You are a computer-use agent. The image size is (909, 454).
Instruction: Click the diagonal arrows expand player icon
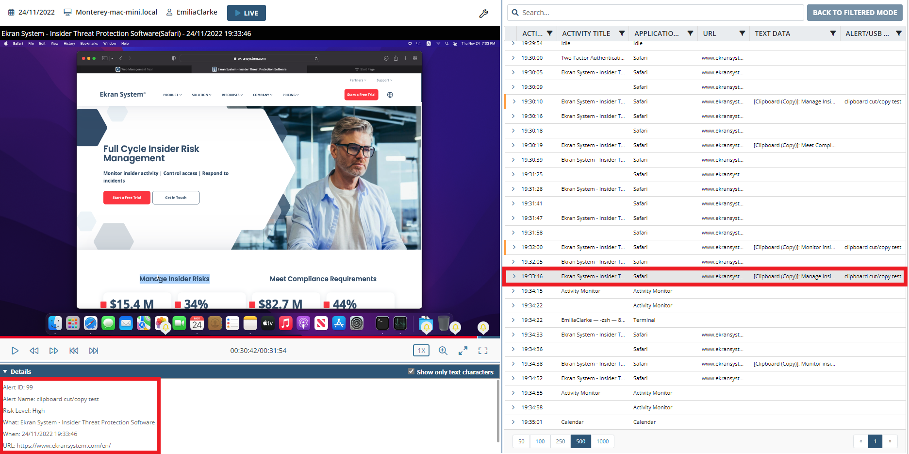click(463, 351)
